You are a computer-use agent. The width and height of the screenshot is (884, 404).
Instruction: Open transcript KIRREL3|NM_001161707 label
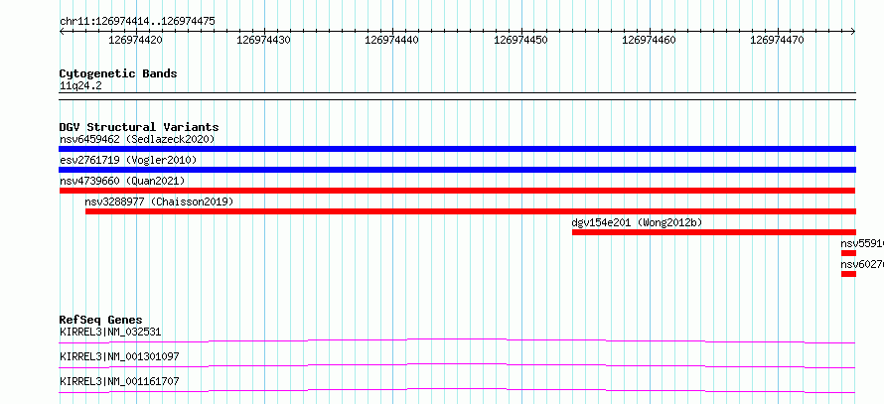click(119, 381)
